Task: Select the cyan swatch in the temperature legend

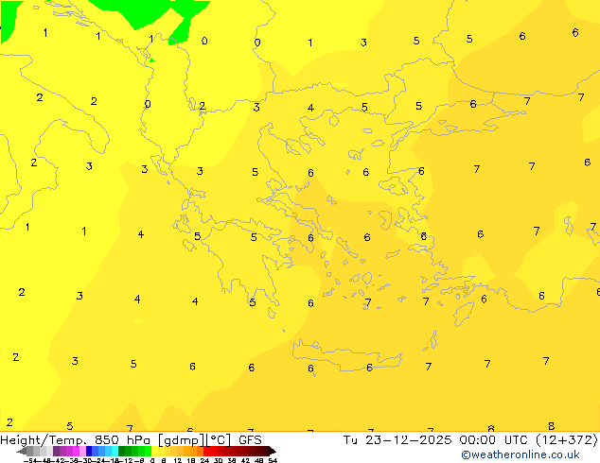Action: coord(115,451)
